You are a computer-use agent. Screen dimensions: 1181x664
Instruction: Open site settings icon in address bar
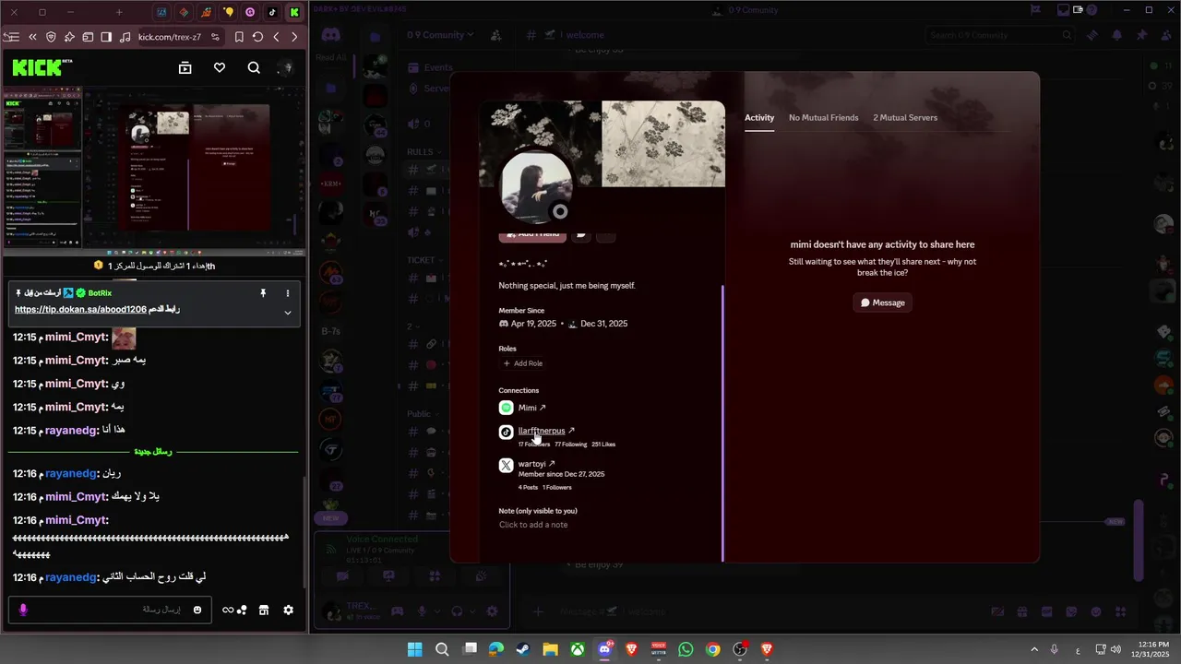pos(215,37)
